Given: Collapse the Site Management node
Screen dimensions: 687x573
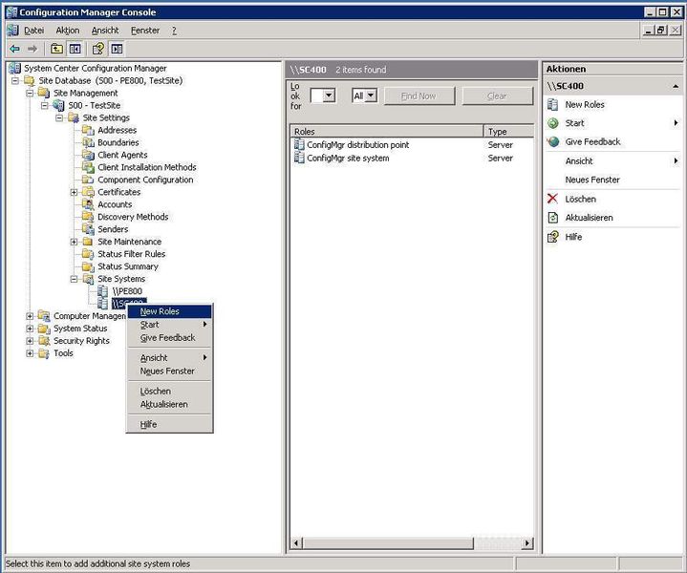Looking at the screenshot, I should [30, 93].
